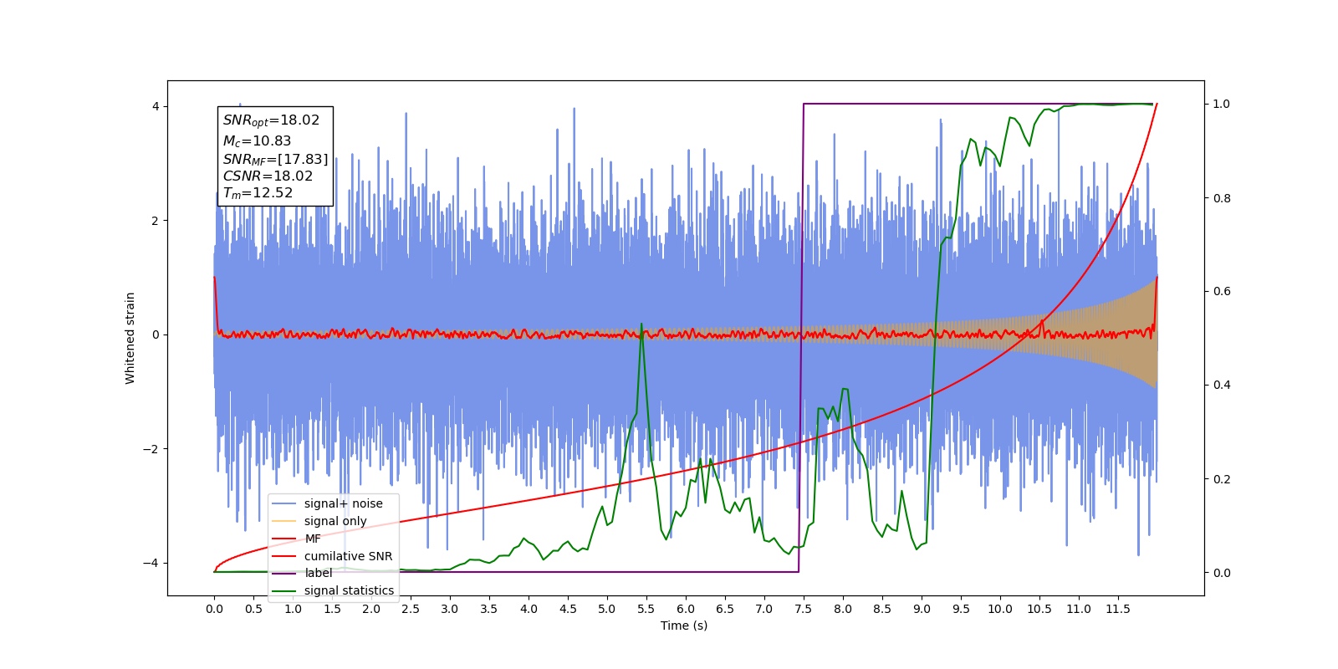This screenshot has width=1338, height=669.
Task: Click the Tm=12.52 annotation line
Action: click(x=258, y=193)
